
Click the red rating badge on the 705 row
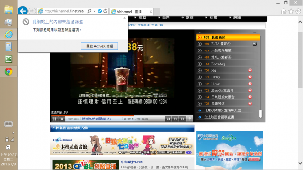click(x=250, y=104)
